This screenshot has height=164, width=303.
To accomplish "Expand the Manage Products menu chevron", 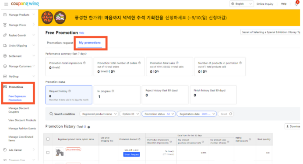I will point(34,14).
